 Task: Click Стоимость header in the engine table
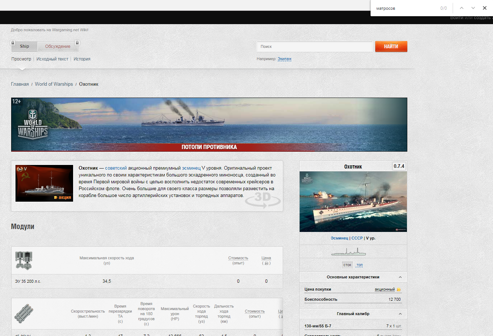pos(238,258)
